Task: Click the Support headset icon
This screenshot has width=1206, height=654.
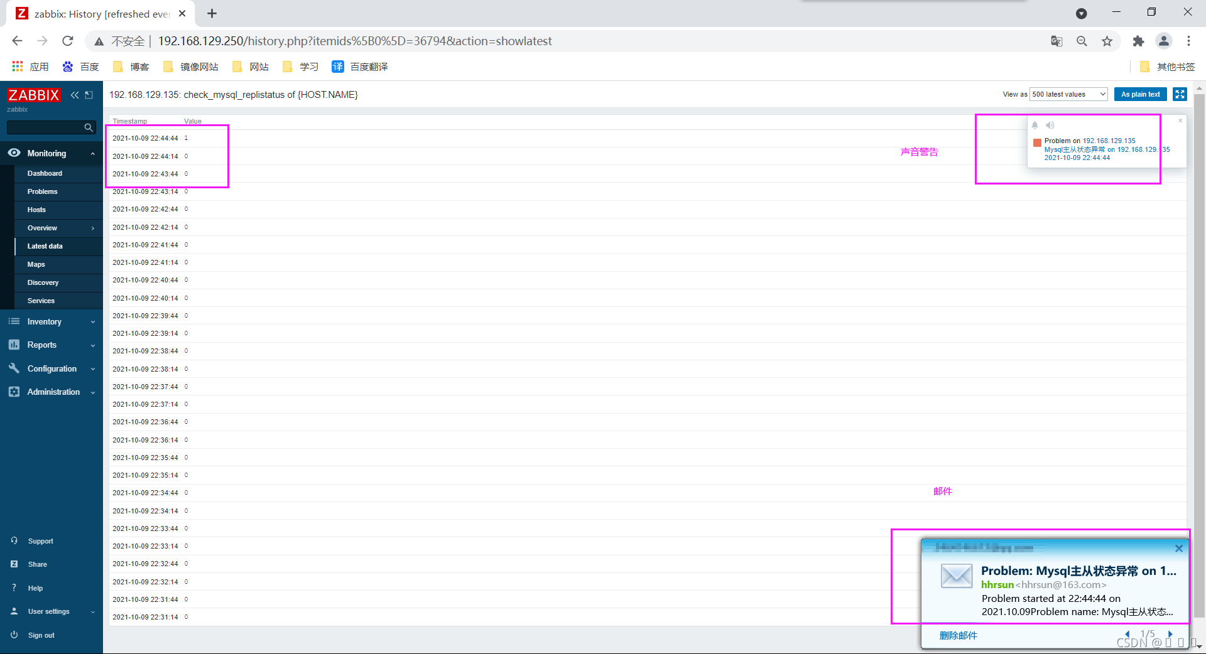Action: coord(14,540)
